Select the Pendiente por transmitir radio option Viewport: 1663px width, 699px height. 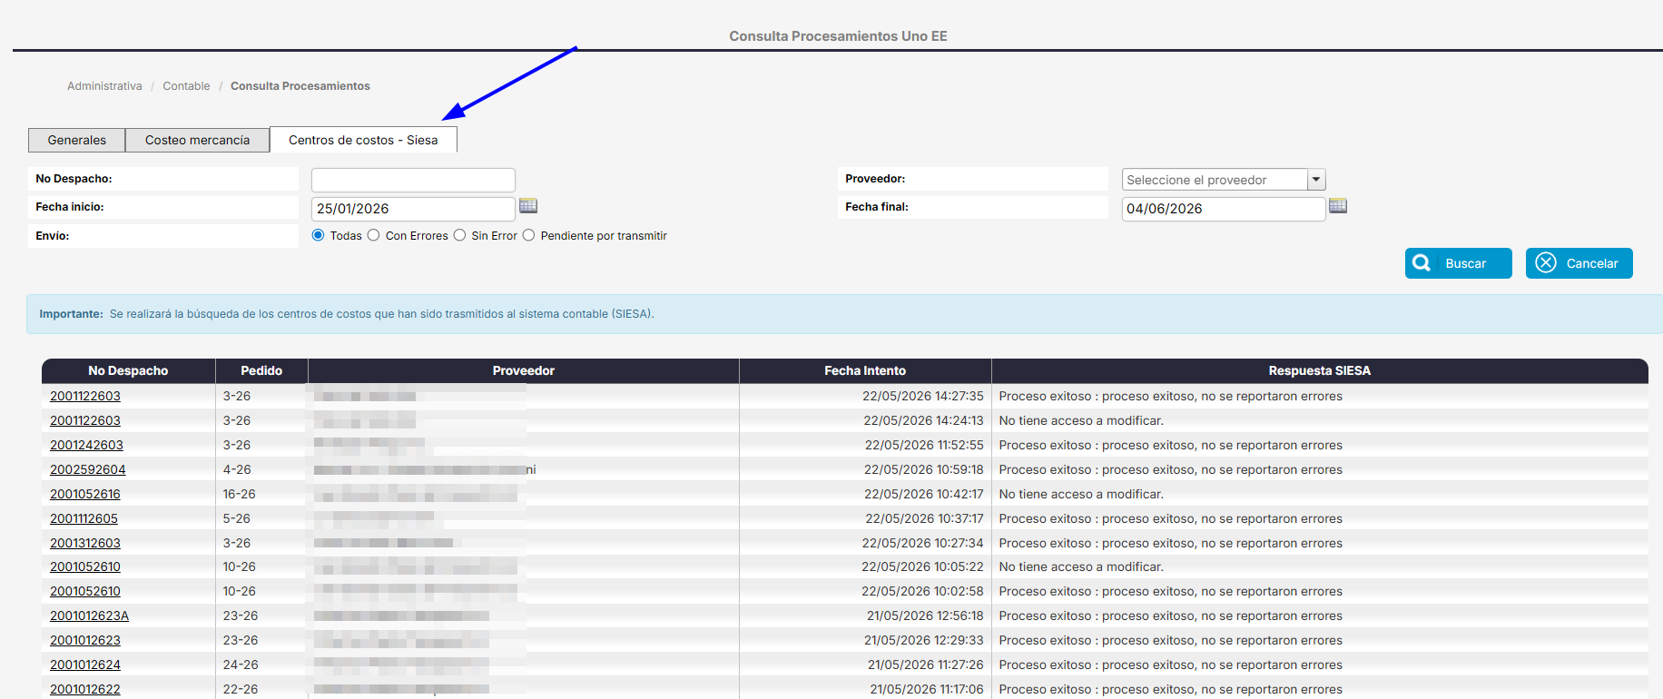(x=528, y=235)
